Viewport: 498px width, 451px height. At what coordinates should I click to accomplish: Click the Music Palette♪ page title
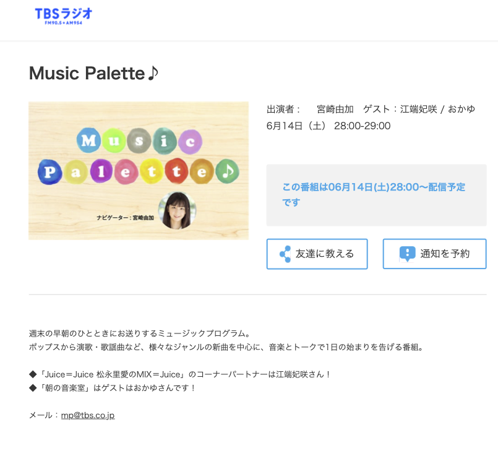click(93, 73)
